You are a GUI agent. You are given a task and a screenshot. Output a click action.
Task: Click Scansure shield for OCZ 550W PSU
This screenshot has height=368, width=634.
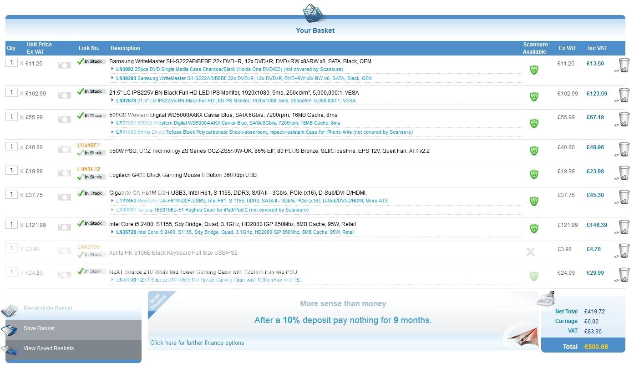[x=534, y=151]
